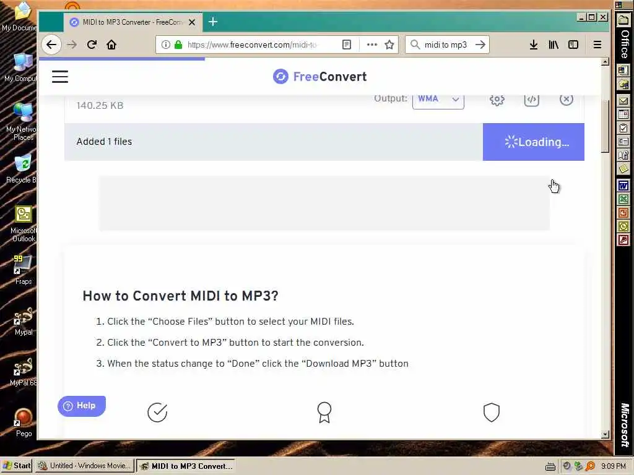Click New Message envelope in Office bar
Image resolution: width=634 pixels, height=475 pixels.
[623, 101]
